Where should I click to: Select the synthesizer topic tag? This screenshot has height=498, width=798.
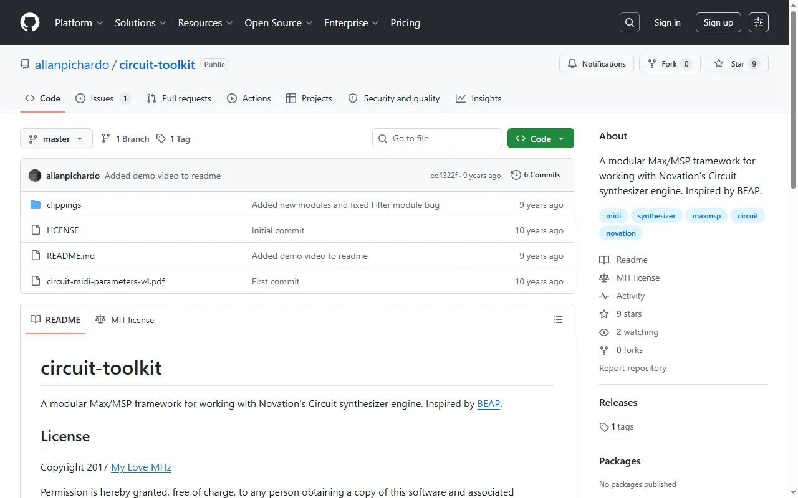tap(656, 216)
